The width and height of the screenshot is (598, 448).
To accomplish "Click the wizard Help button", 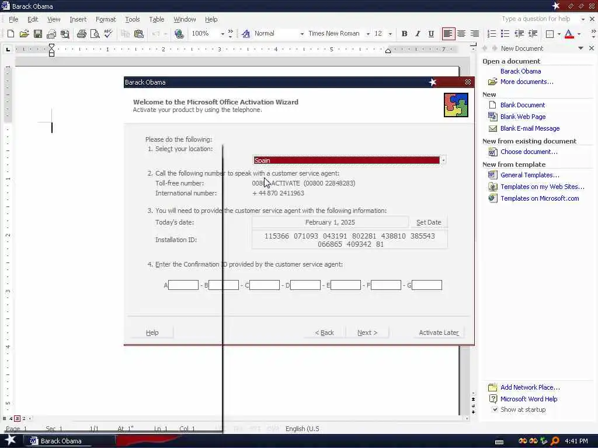I will 152,332.
